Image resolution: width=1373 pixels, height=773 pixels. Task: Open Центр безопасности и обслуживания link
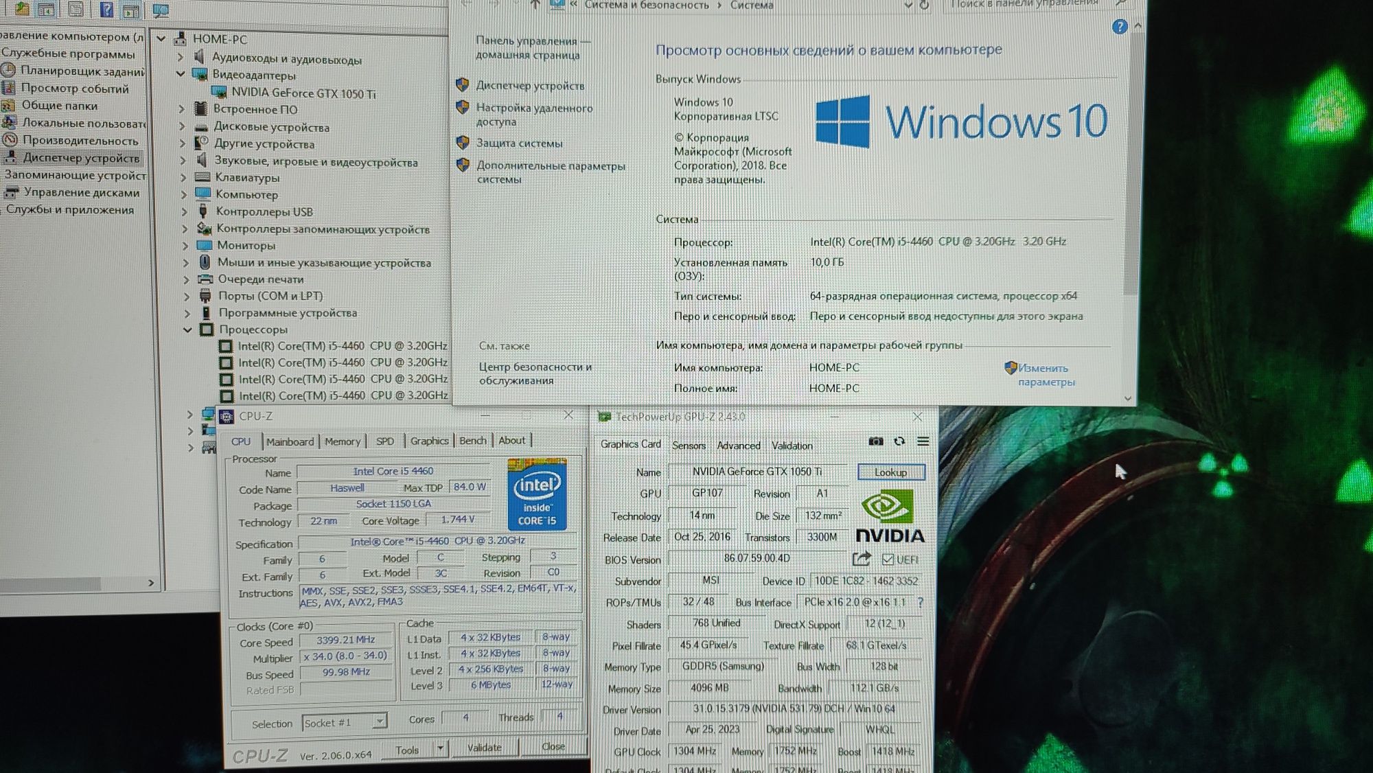tap(535, 373)
